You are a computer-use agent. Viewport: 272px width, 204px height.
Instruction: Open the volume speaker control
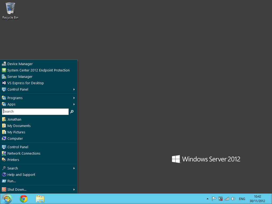coord(233,199)
